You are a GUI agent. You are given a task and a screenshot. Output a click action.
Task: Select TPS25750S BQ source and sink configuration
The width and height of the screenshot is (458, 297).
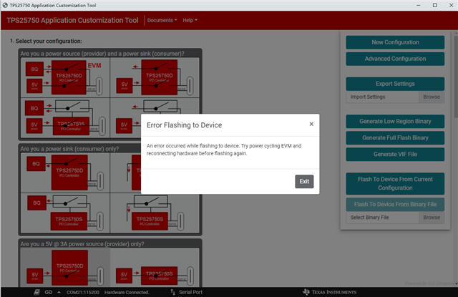(65, 118)
